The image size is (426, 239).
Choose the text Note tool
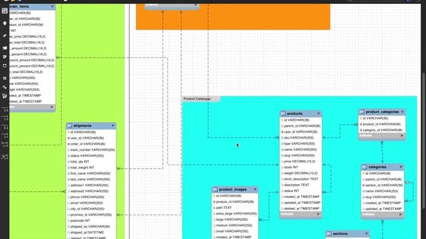pos(5,57)
